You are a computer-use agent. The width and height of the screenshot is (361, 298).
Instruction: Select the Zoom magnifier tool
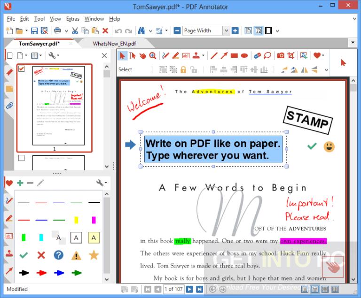[x=153, y=56]
